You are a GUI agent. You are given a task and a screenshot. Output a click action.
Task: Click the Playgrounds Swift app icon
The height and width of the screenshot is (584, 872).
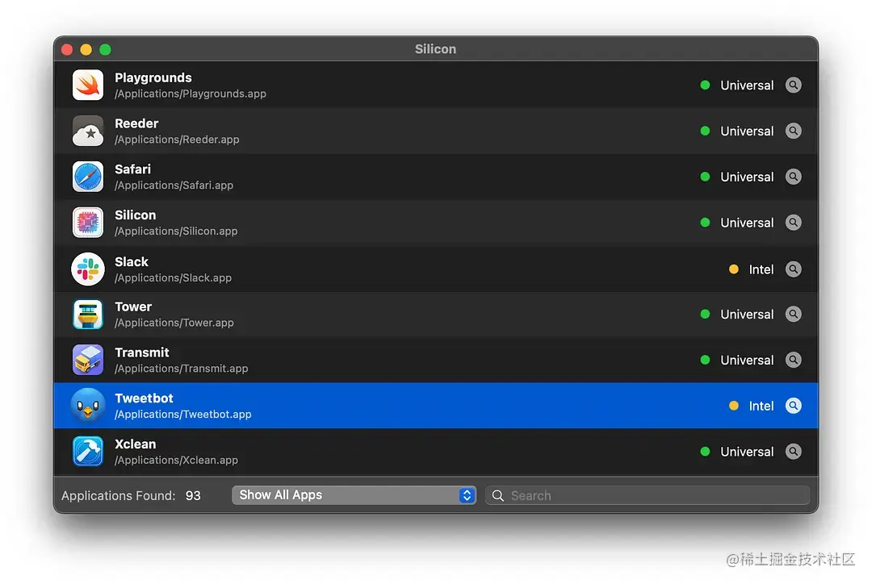pyautogui.click(x=88, y=85)
